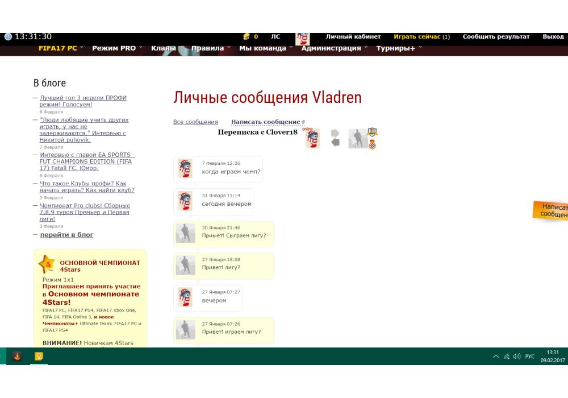Click the external-link icon after Написать сообщение

pos(303,122)
